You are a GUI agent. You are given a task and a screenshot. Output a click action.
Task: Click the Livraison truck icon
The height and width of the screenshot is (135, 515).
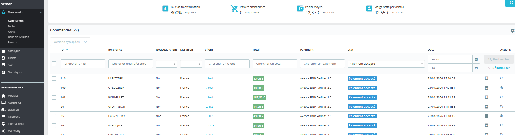3,110
